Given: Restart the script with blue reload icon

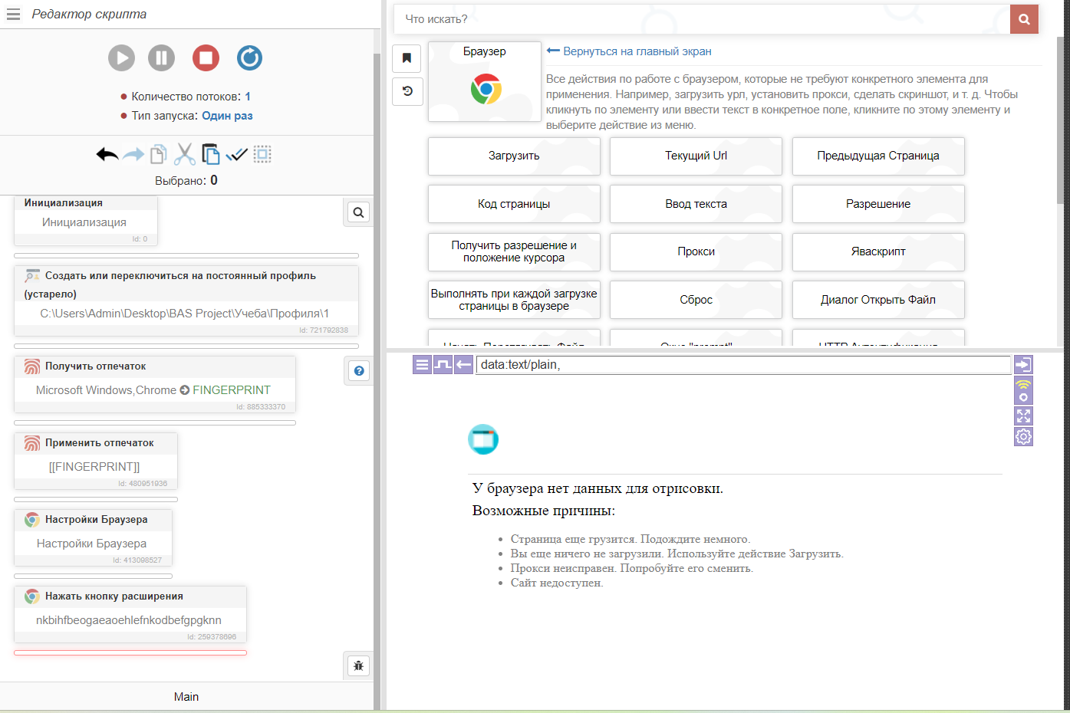Looking at the screenshot, I should pos(249,58).
